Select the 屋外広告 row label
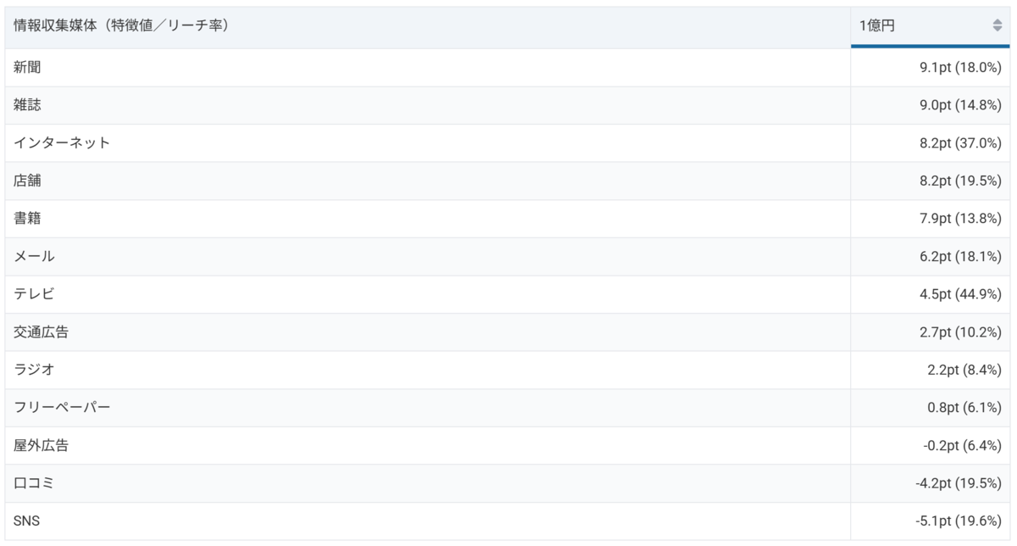This screenshot has height=546, width=1017. pyautogui.click(x=41, y=445)
